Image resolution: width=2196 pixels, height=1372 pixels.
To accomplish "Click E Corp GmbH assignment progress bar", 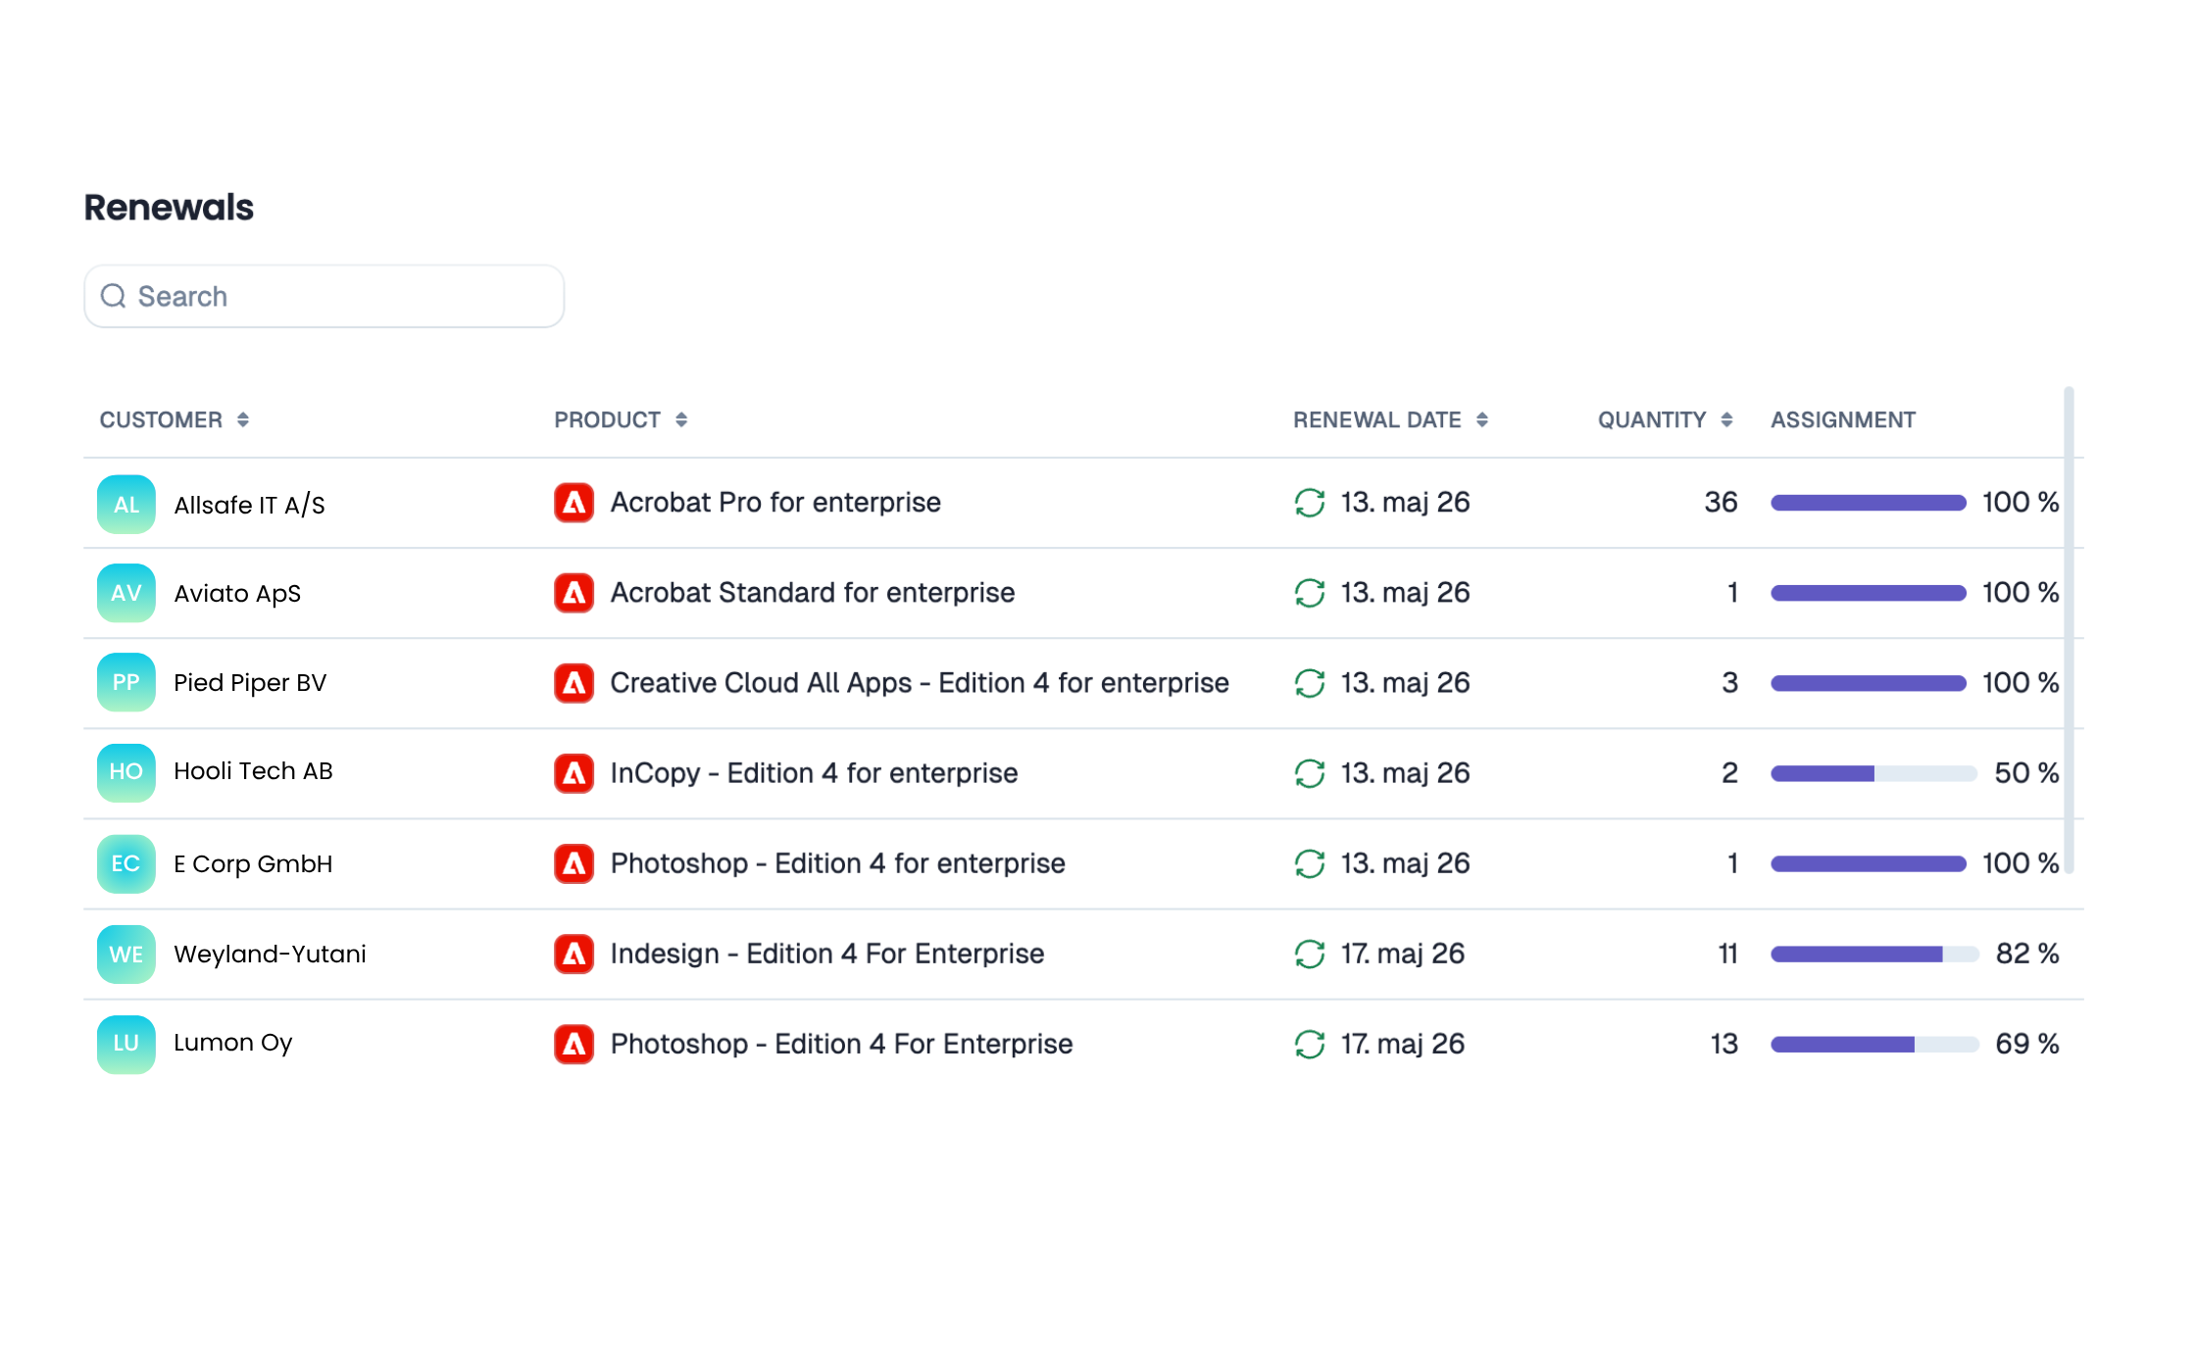I will pyautogui.click(x=1869, y=863).
